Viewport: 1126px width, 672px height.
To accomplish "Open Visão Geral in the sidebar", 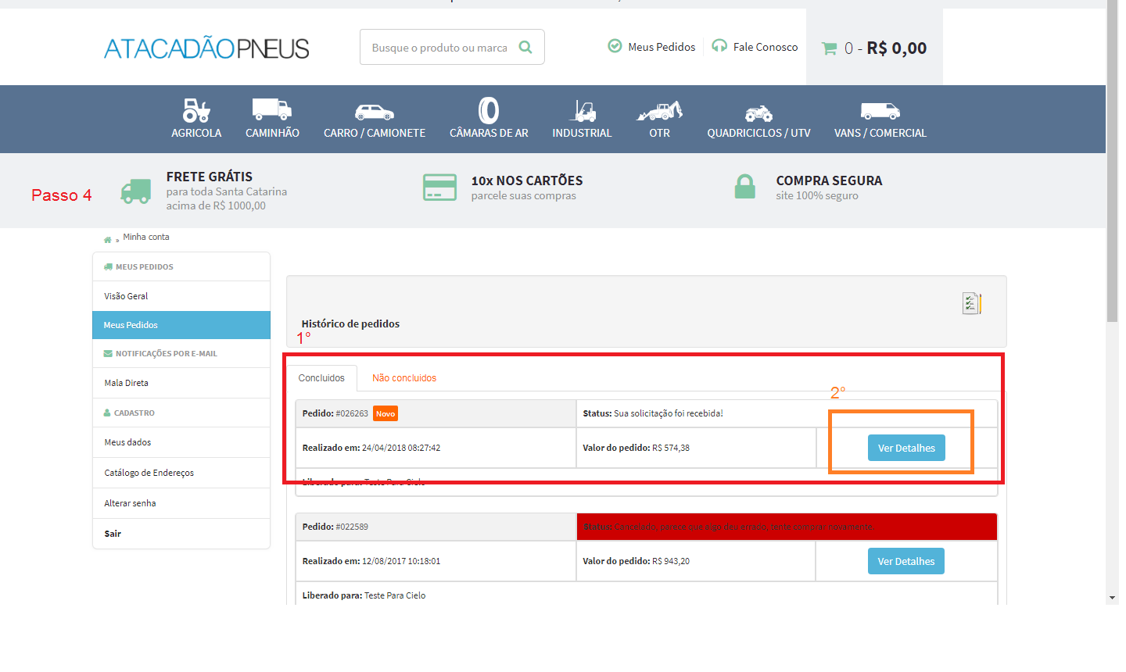I will click(x=181, y=296).
